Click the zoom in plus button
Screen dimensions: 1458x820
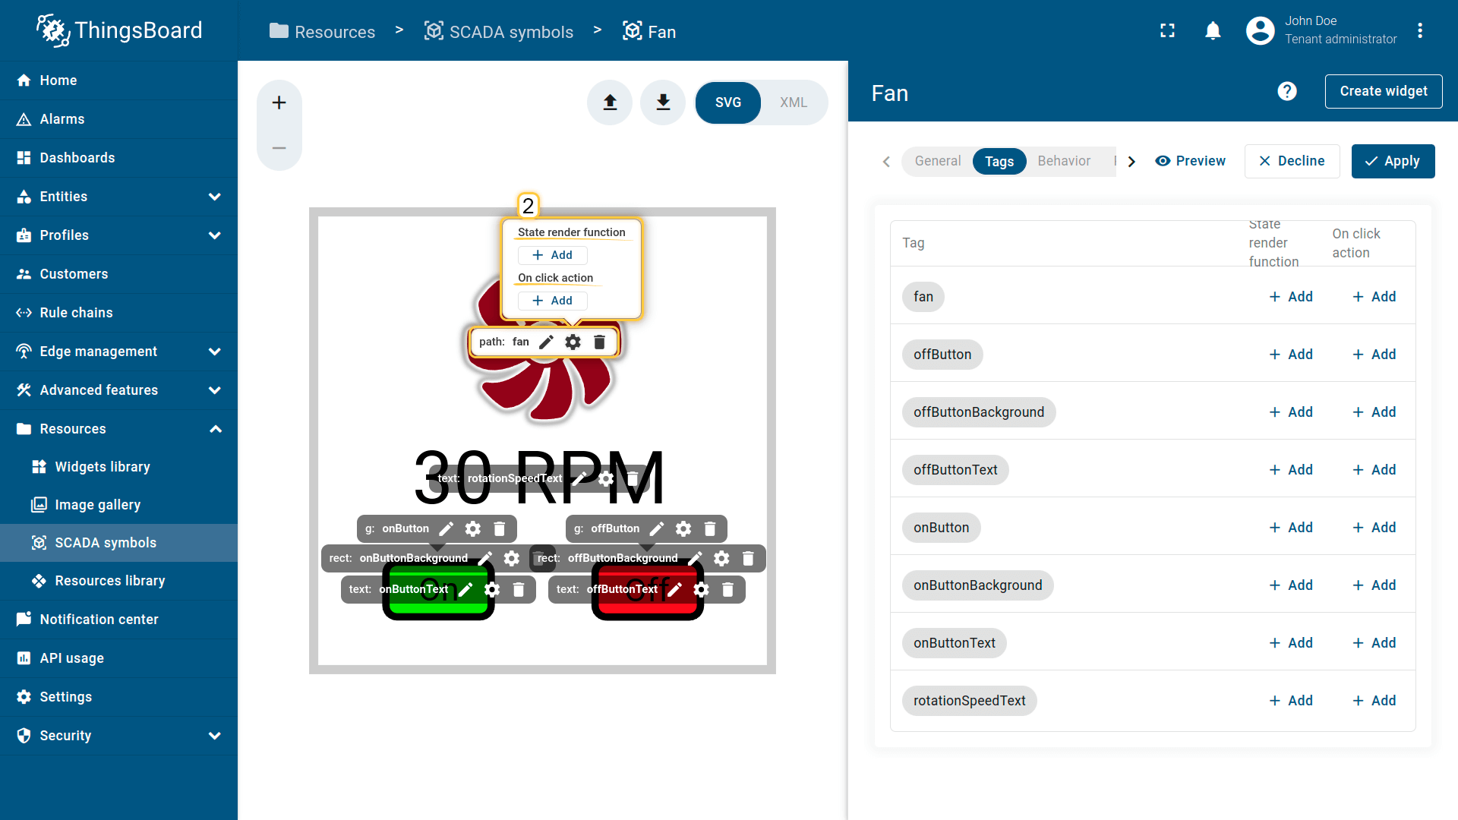pos(279,102)
